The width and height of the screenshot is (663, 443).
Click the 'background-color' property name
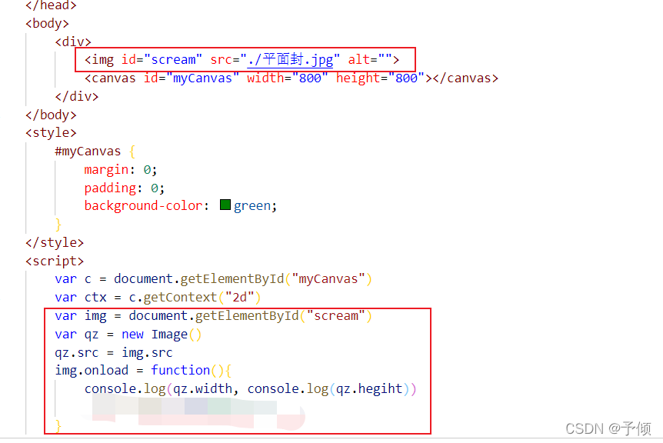tap(143, 205)
